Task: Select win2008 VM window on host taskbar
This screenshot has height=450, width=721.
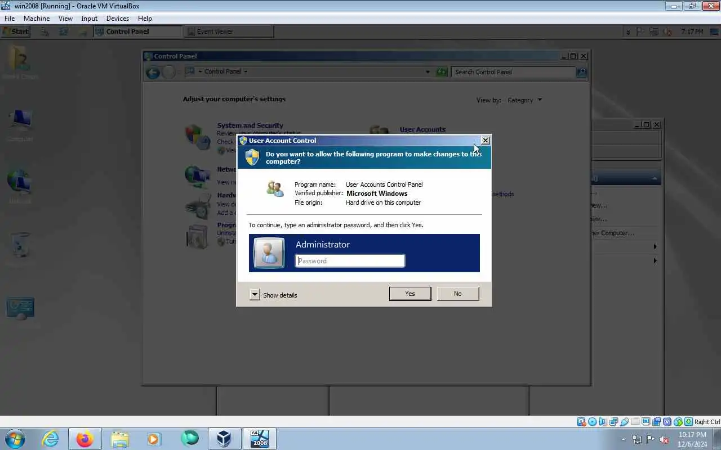Action: tap(260, 439)
